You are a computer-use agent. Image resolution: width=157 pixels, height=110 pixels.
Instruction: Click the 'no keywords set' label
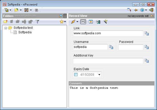[x=138, y=16]
